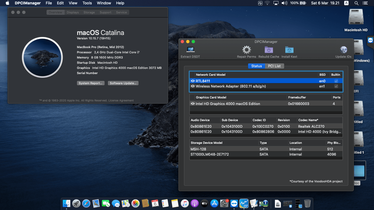Click eye icon beside Wireless Network Adapter
The image size is (374, 210).
click(193, 86)
